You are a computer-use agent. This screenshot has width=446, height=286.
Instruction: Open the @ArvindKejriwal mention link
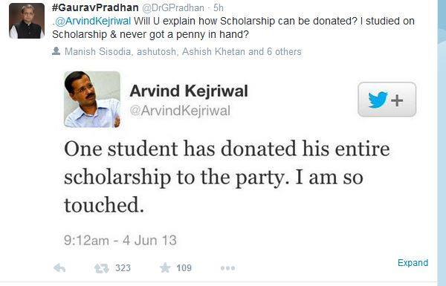93,21
